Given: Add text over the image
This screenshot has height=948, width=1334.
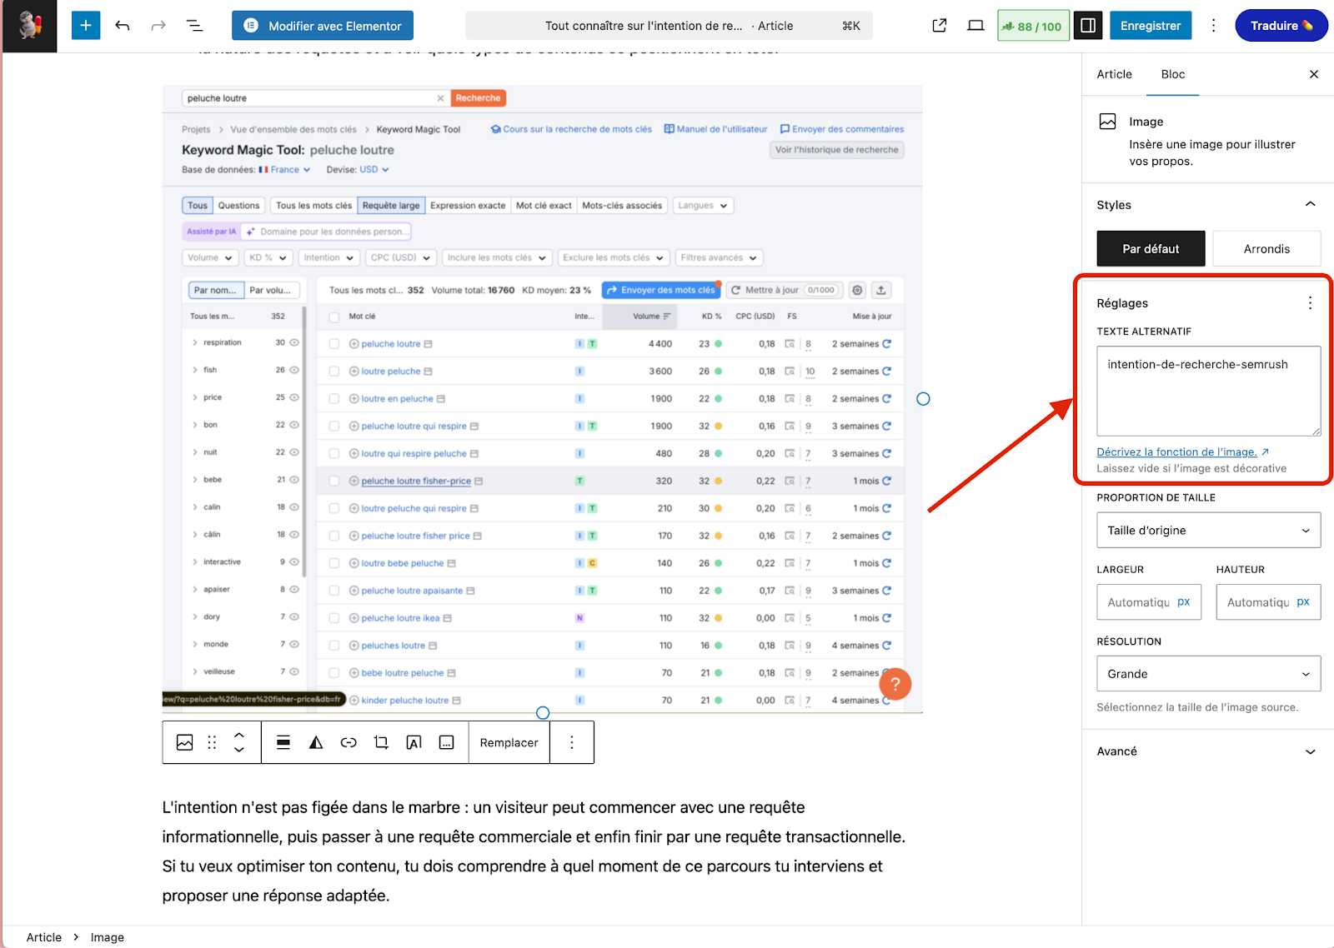Looking at the screenshot, I should [x=414, y=742].
